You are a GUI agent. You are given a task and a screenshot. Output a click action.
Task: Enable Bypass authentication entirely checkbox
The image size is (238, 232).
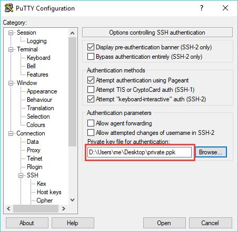91,57
